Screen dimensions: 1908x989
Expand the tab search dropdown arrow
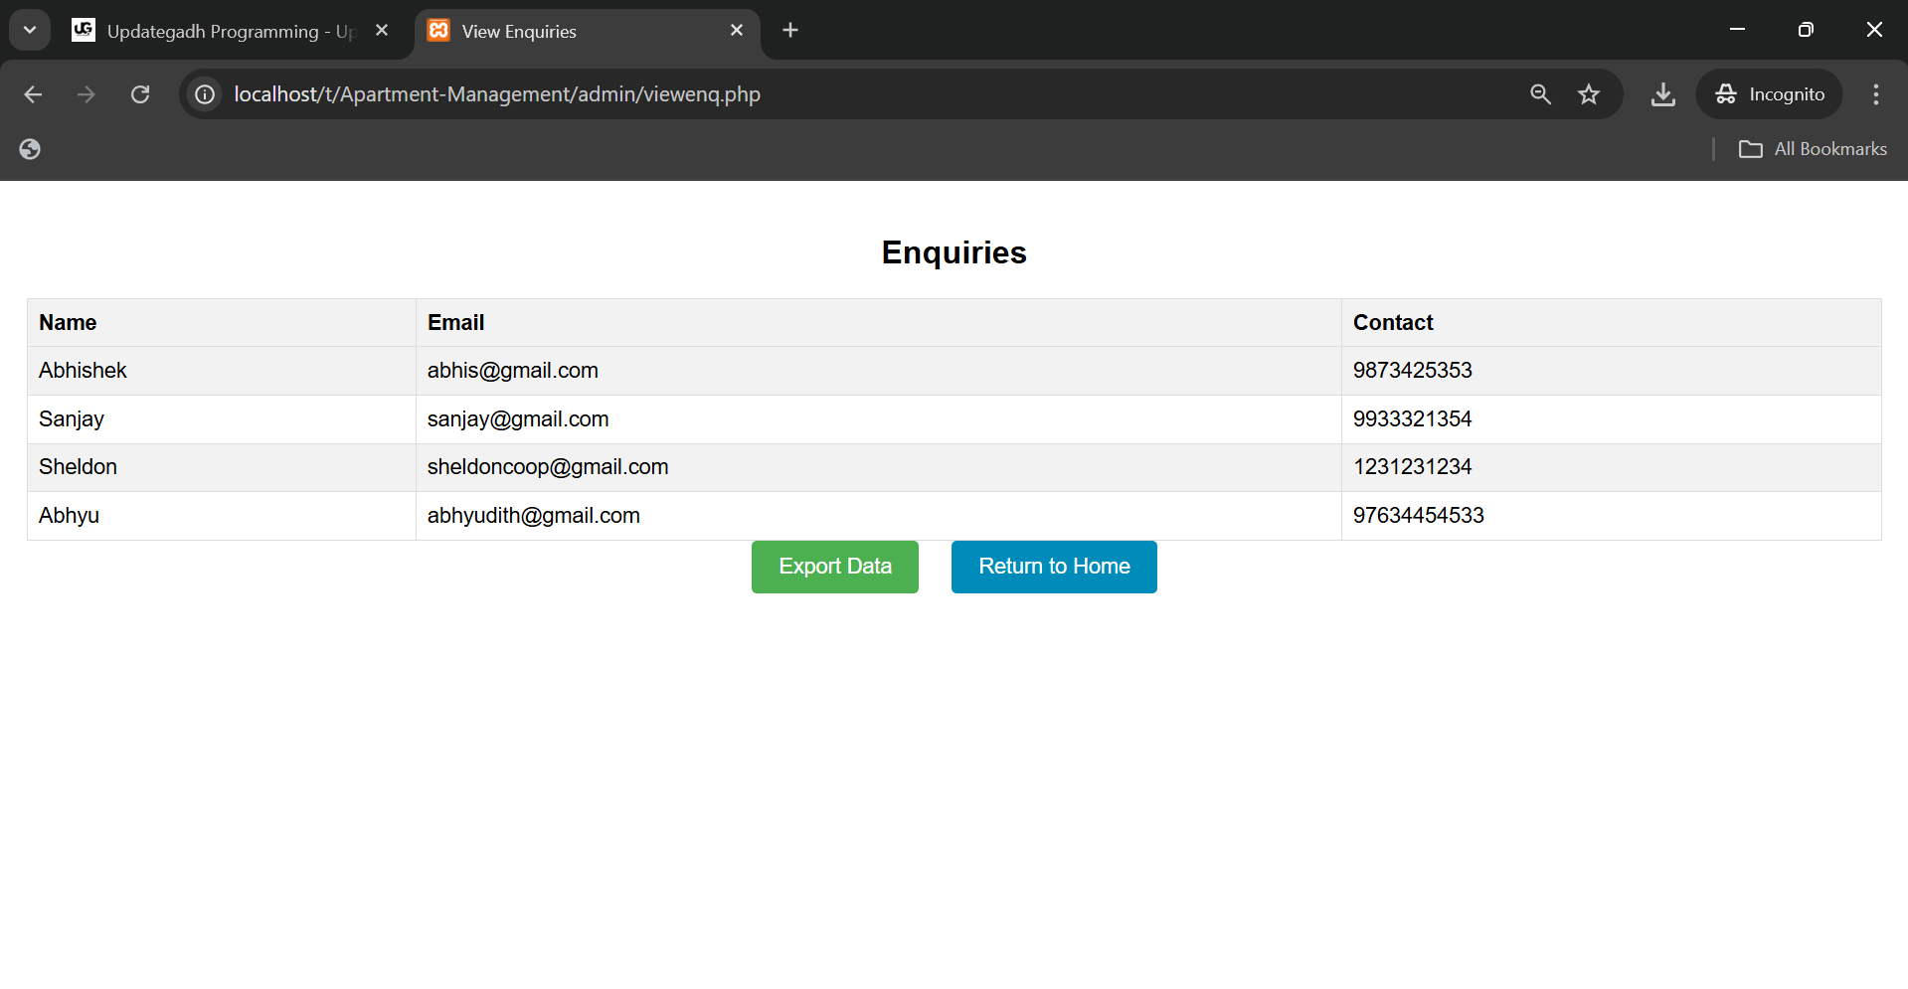tap(30, 30)
